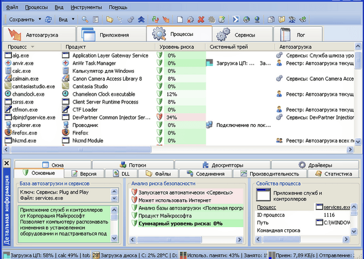Click the process list scroll-down arrow
The height and width of the screenshot is (259, 364).
358,141
